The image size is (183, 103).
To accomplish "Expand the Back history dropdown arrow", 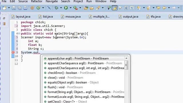I will 169,8.
